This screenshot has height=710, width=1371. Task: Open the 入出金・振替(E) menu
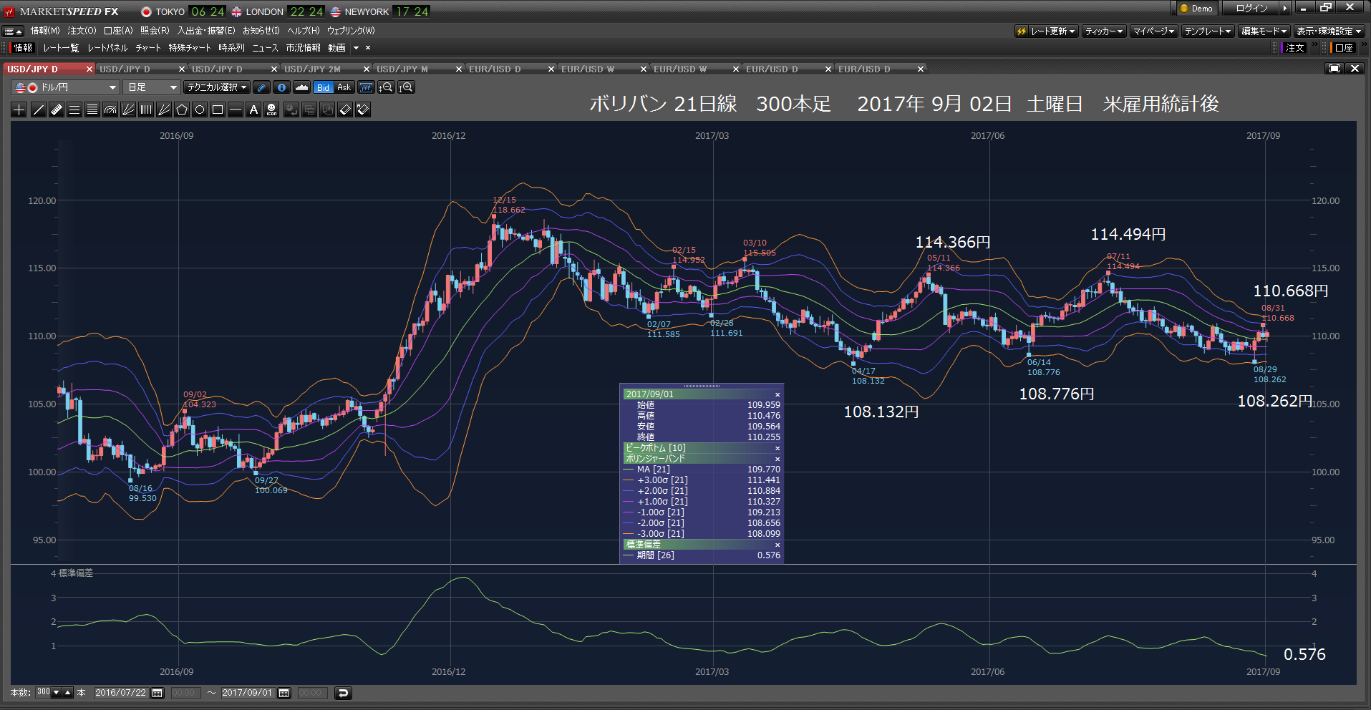[206, 31]
